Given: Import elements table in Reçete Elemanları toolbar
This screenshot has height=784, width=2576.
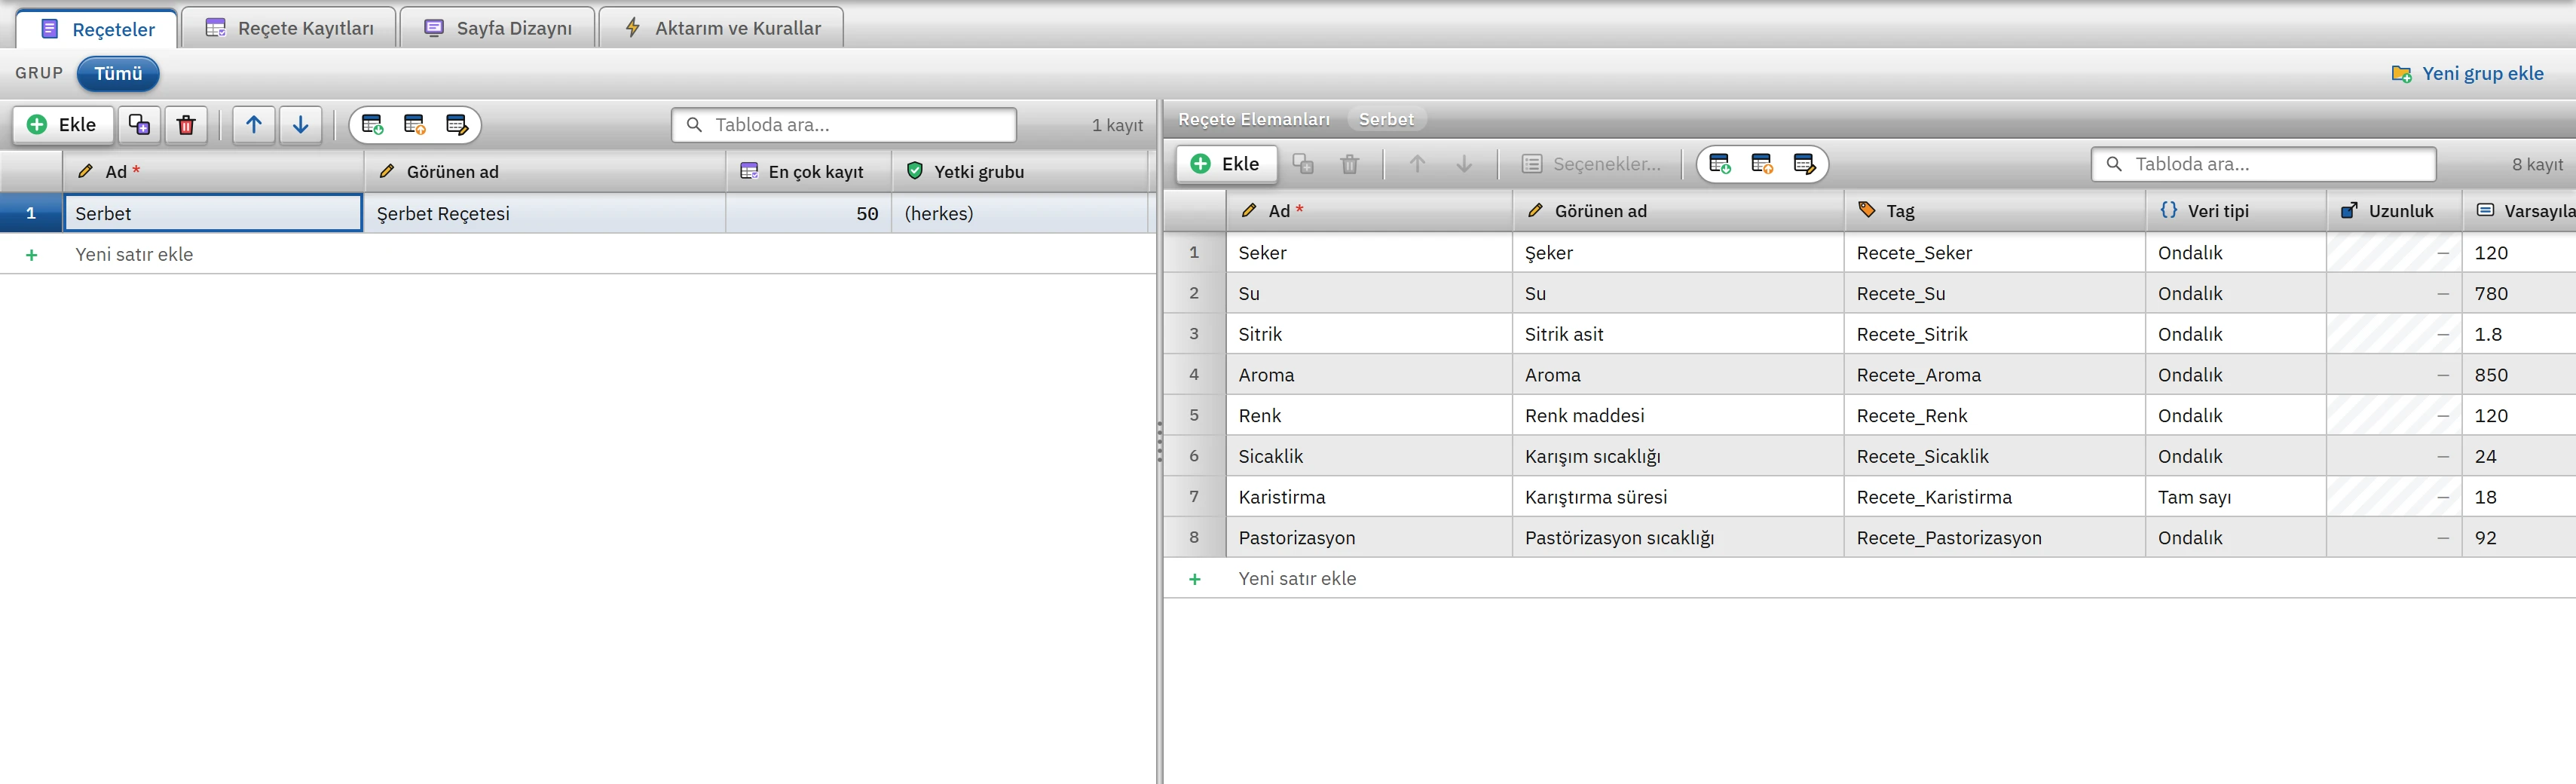Looking at the screenshot, I should [1720, 164].
